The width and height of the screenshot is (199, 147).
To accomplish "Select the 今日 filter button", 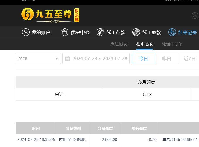I will pyautogui.click(x=143, y=58).
